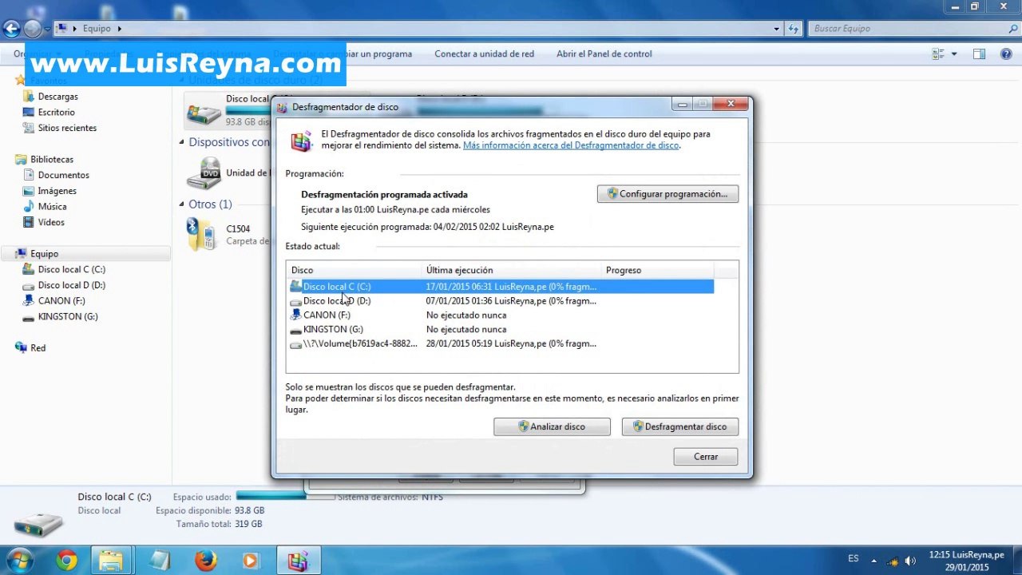The image size is (1022, 575).
Task: Click the Desfragmentar disco button
Action: pyautogui.click(x=679, y=426)
